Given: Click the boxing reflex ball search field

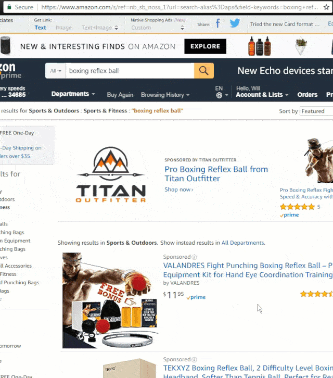Looking at the screenshot, I should pos(130,71).
